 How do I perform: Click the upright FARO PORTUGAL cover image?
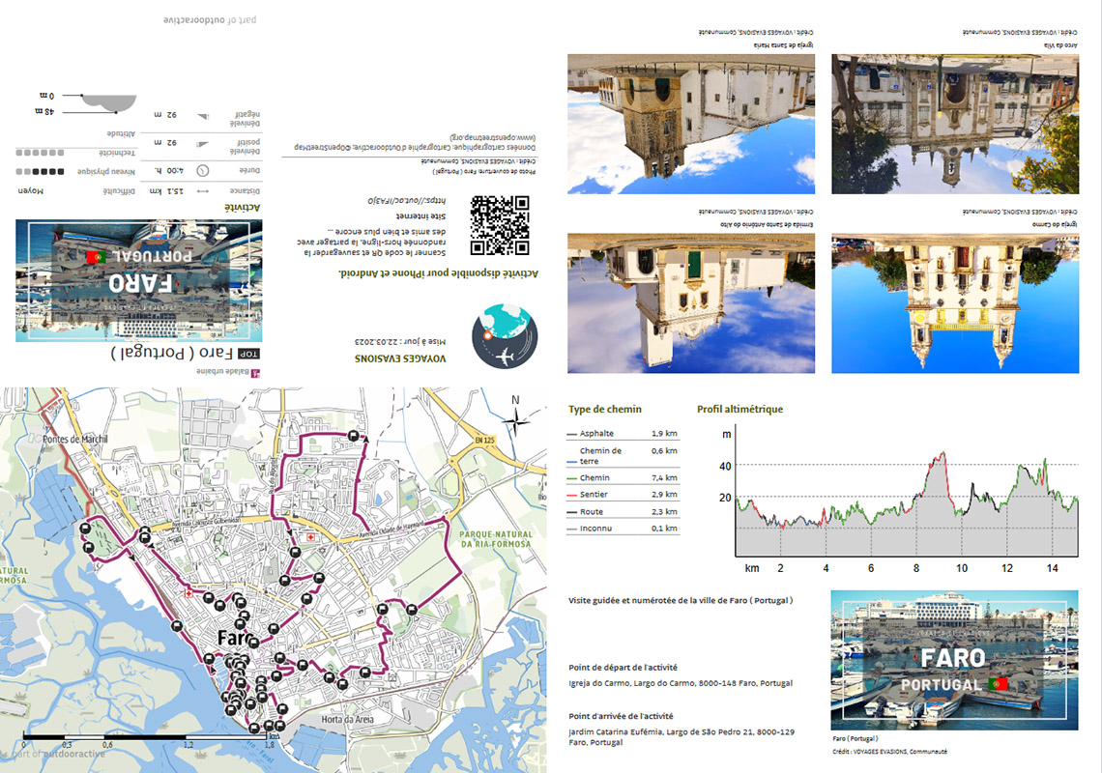(x=954, y=660)
